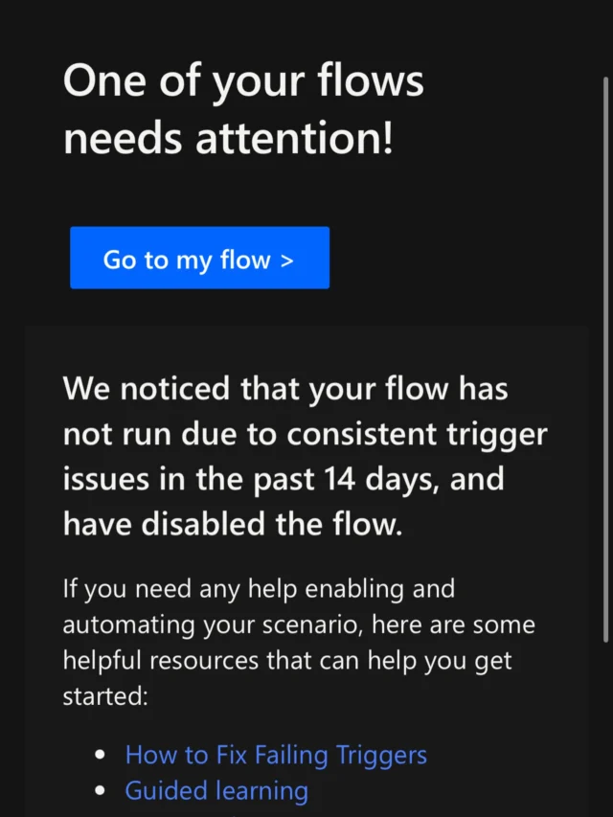
Task: Click the scrollbar track below the thumb
Action: 606,728
